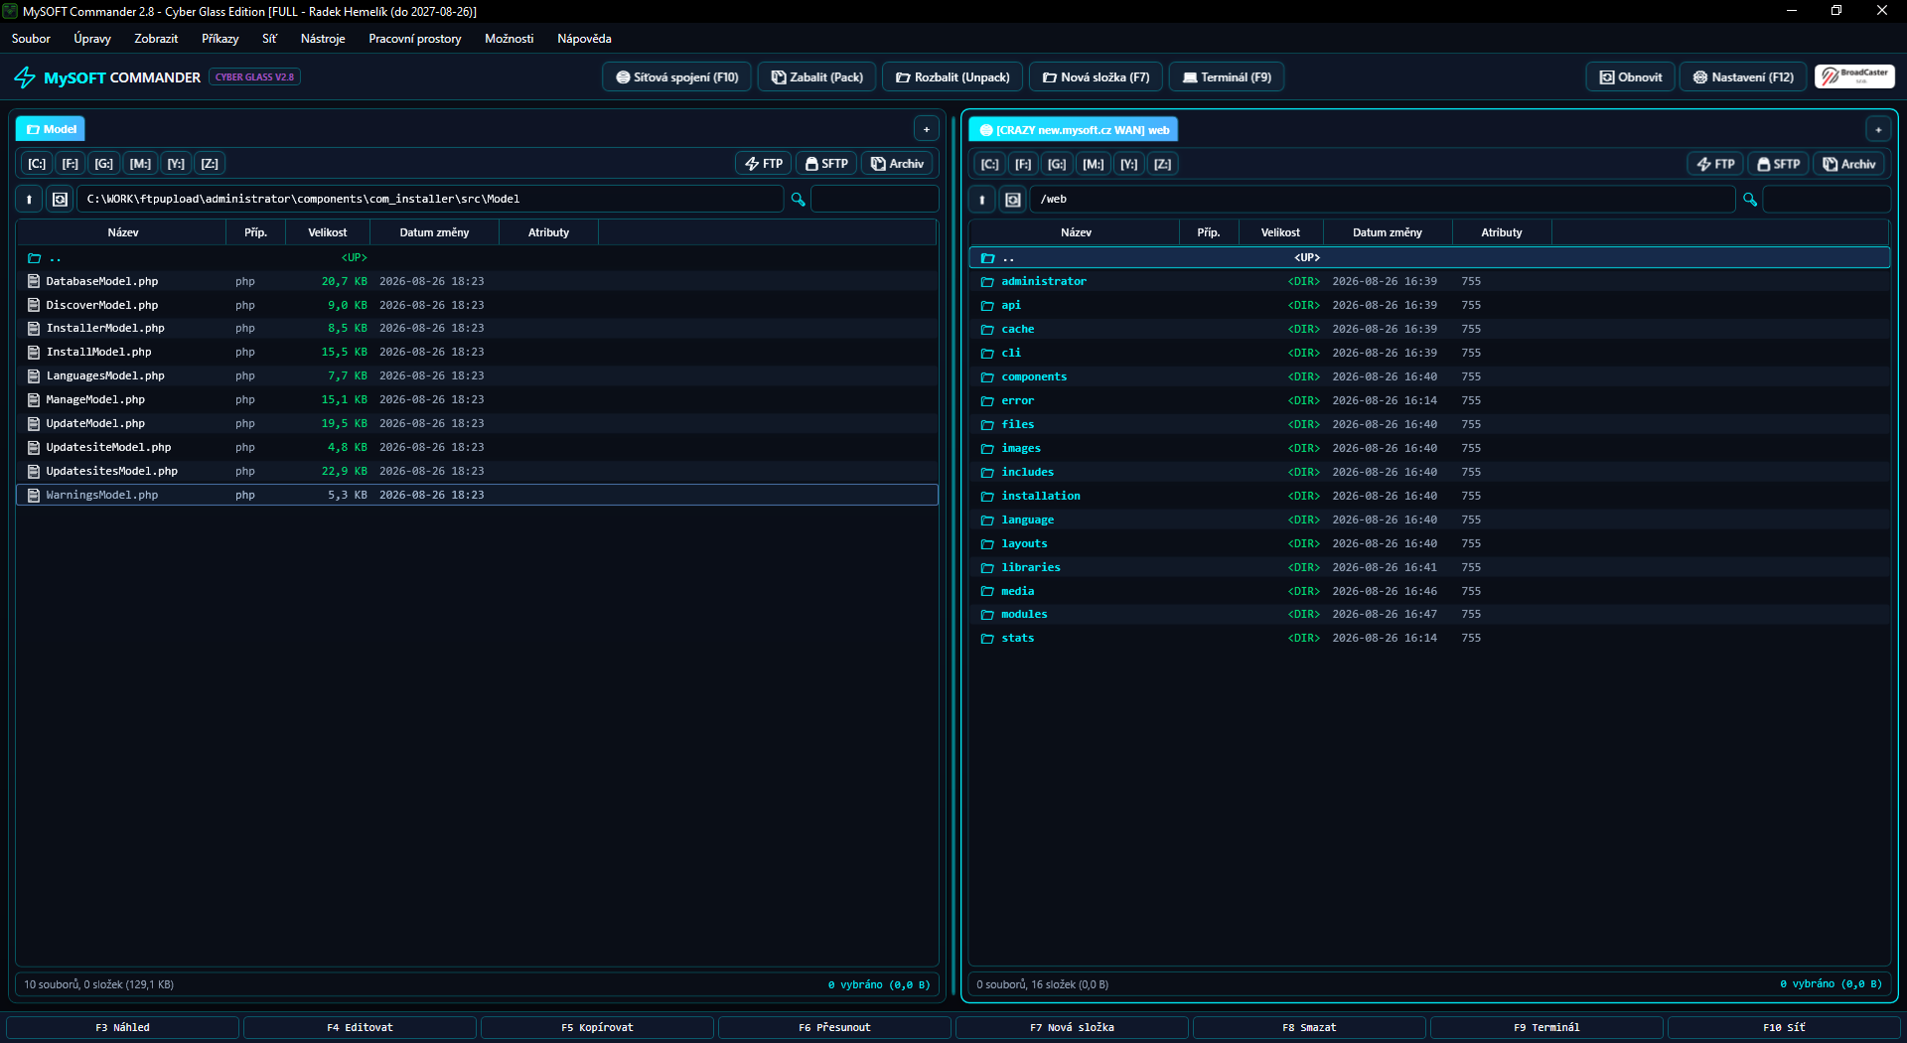Click left panel path input field

(x=430, y=200)
